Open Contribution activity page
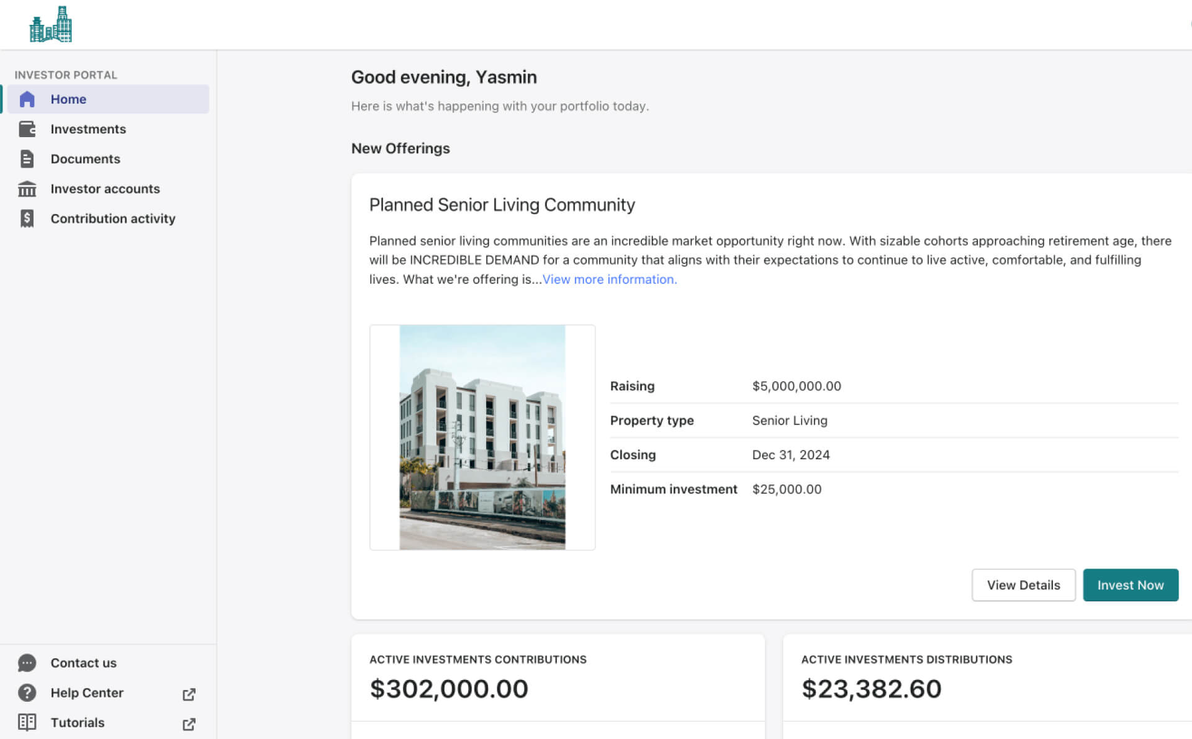The image size is (1192, 739). tap(113, 218)
